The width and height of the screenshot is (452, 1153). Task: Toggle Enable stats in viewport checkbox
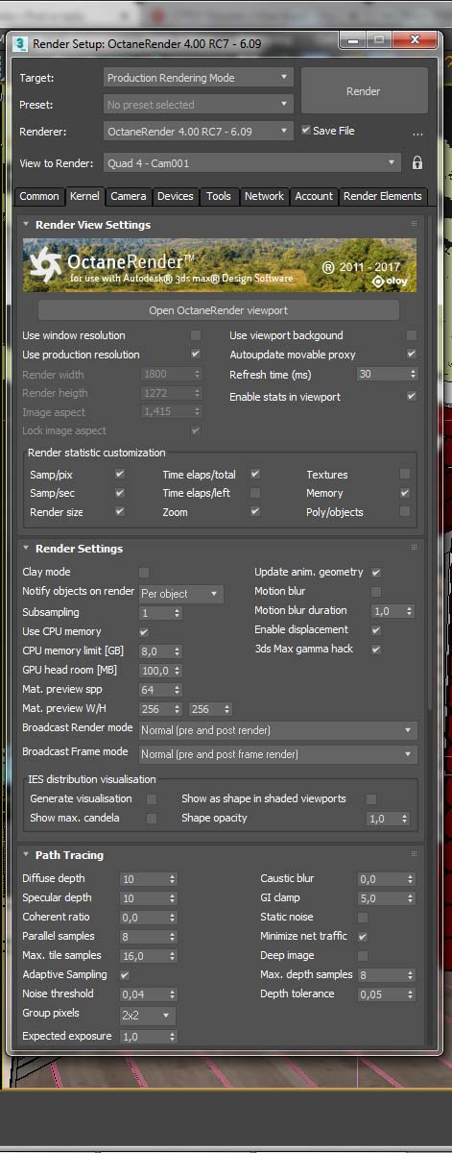412,396
